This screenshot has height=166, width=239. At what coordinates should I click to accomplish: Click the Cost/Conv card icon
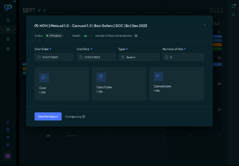[101, 77]
